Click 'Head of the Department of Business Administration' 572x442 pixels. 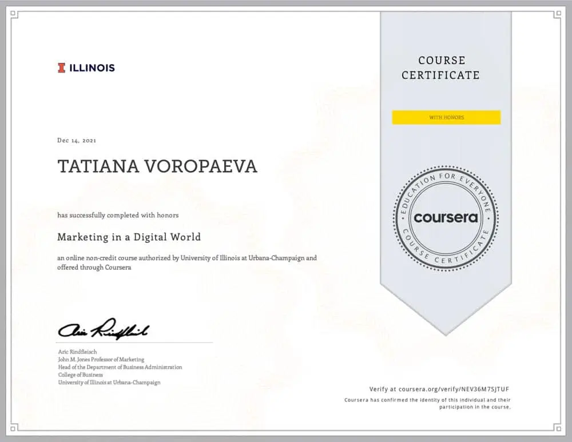120,367
